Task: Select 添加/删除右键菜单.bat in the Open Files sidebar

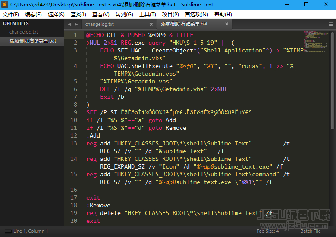Action: (x=33, y=41)
